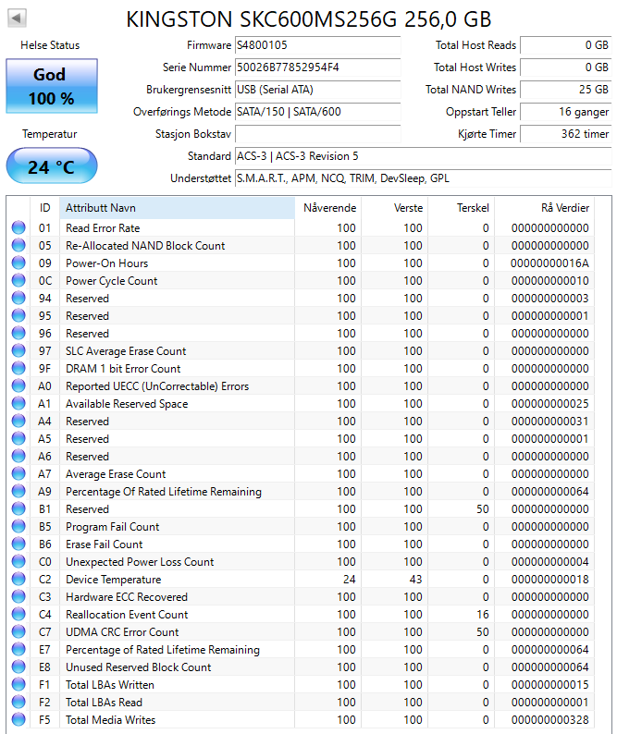The height and width of the screenshot is (734, 617).
Task: Click the Overførings Metode field
Action: (317, 112)
